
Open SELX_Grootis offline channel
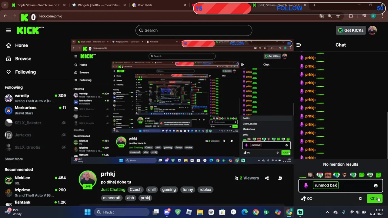point(35,147)
